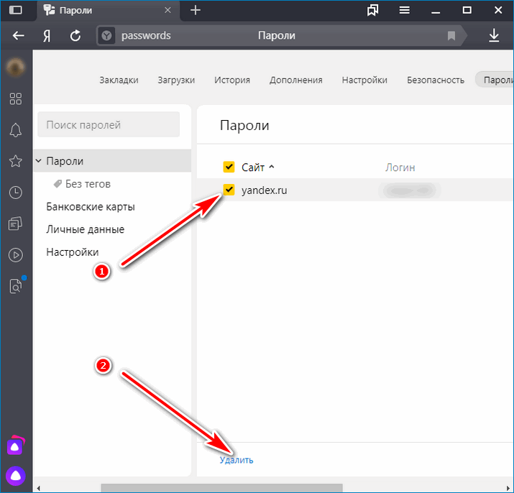Open Банковские карты section

(91, 207)
